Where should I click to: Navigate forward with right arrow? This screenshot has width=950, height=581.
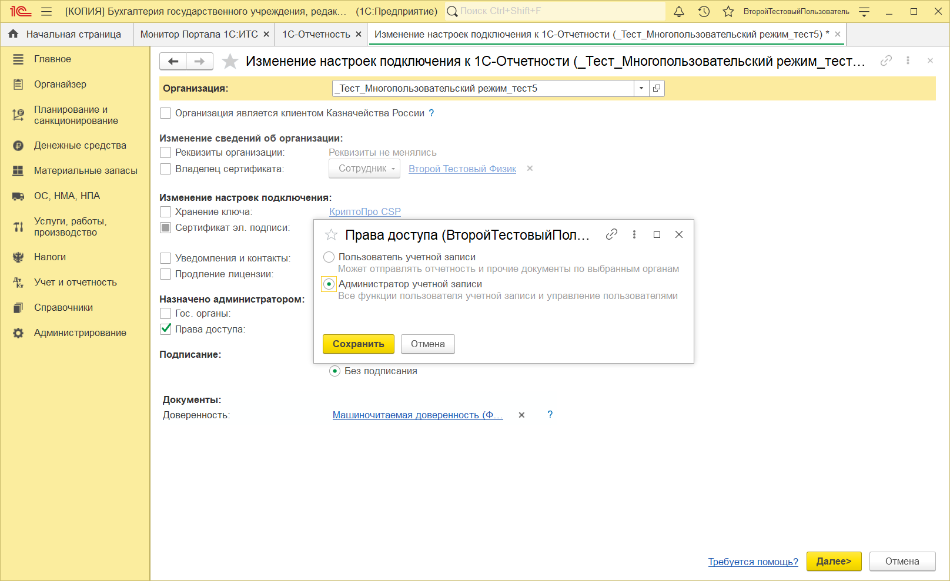200,61
